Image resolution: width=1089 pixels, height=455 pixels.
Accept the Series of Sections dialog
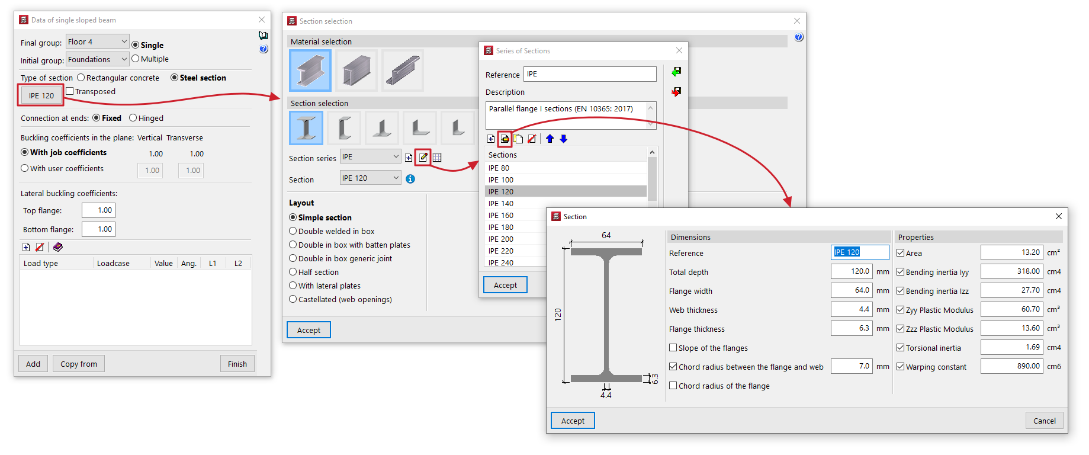click(x=505, y=285)
